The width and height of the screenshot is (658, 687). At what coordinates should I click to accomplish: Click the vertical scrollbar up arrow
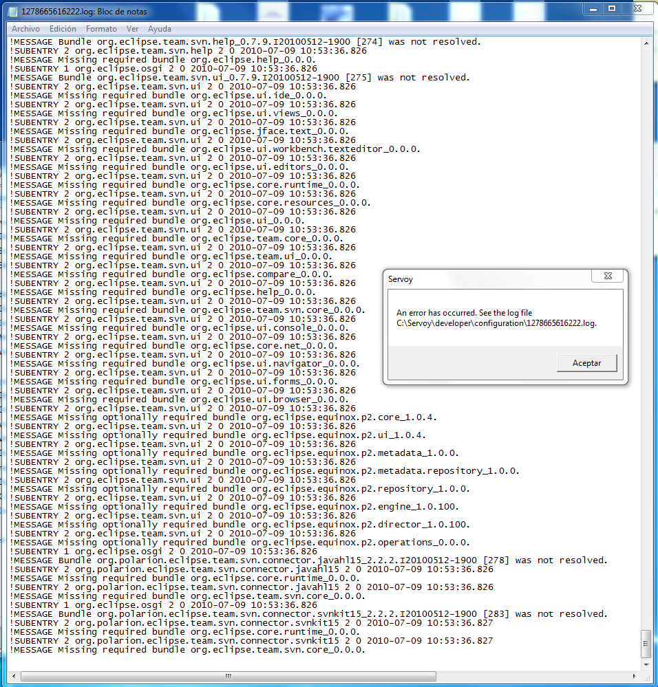pyautogui.click(x=646, y=43)
